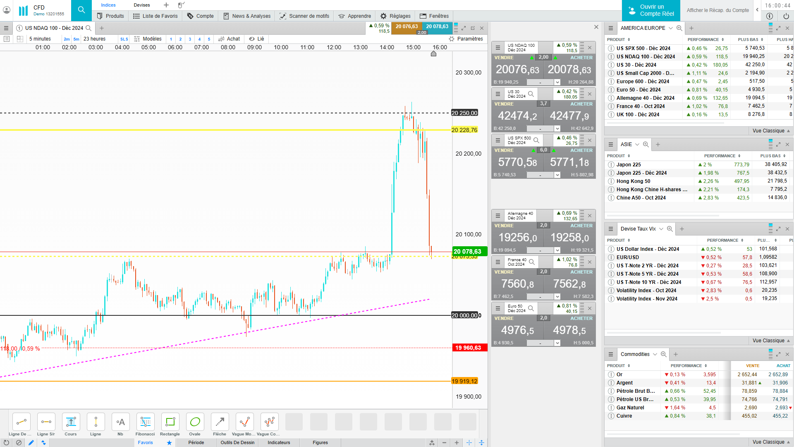
Task: Select the Fibonacci drawing tool
Action: pyautogui.click(x=145, y=422)
